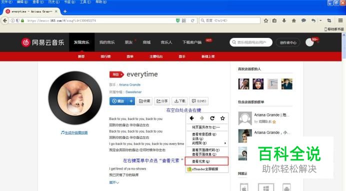Click the grayed Forward arrow in context menu
Screen dimensions: 346x191
[x=202, y=118]
